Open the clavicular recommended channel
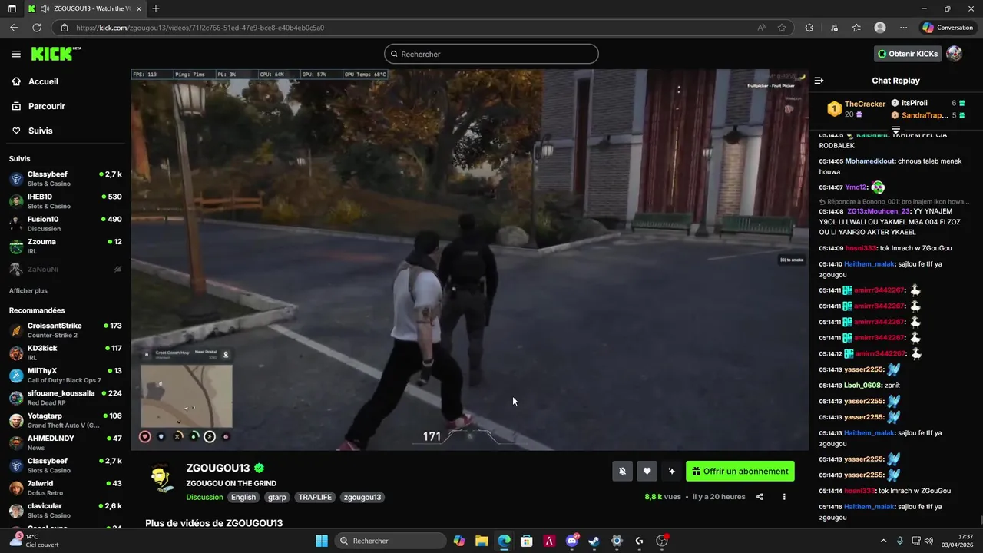 point(65,510)
